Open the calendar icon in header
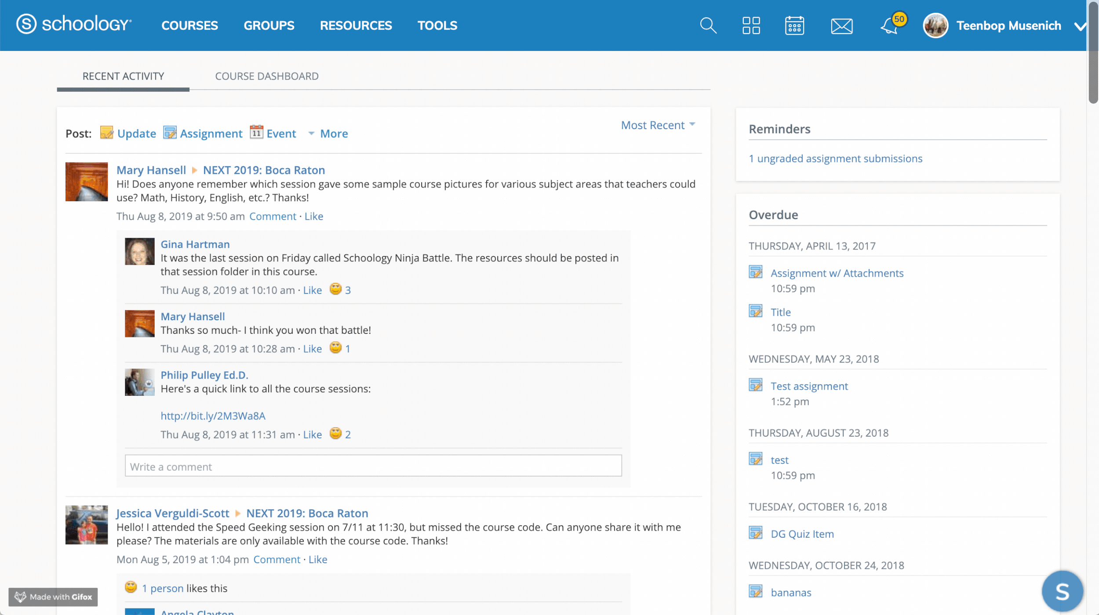 click(x=794, y=25)
